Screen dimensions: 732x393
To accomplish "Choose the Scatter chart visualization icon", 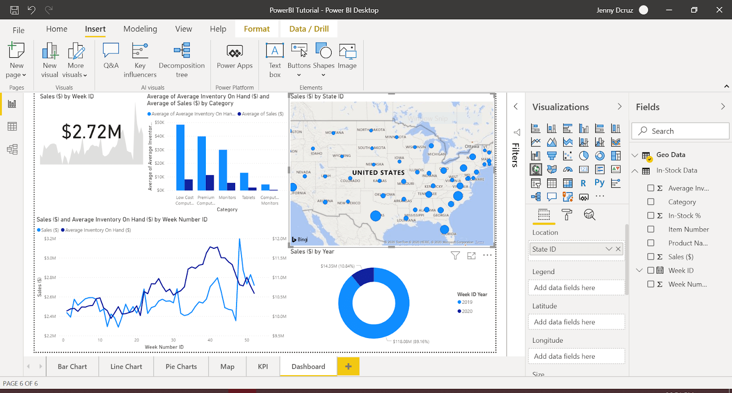I will coord(568,156).
